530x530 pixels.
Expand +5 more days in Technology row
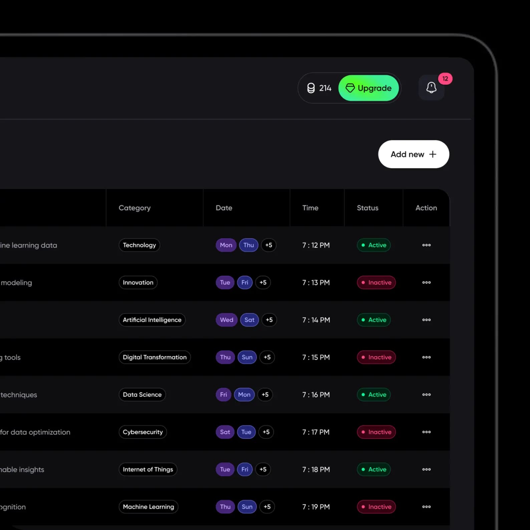coord(269,245)
